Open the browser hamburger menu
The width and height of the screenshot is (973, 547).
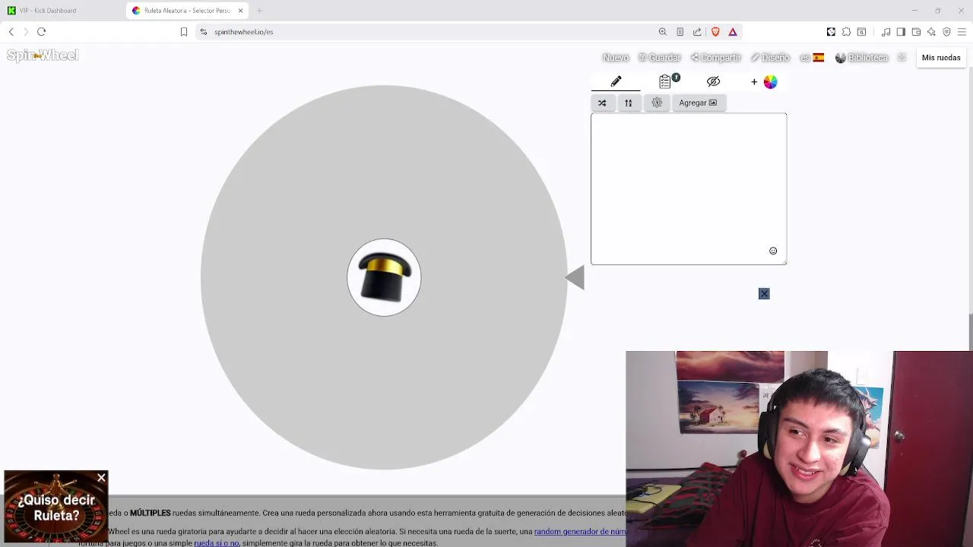point(962,32)
